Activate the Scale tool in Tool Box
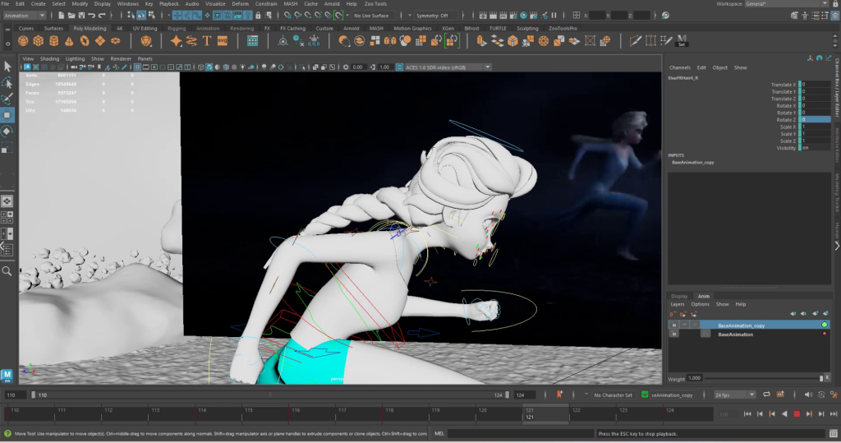 coord(7,148)
